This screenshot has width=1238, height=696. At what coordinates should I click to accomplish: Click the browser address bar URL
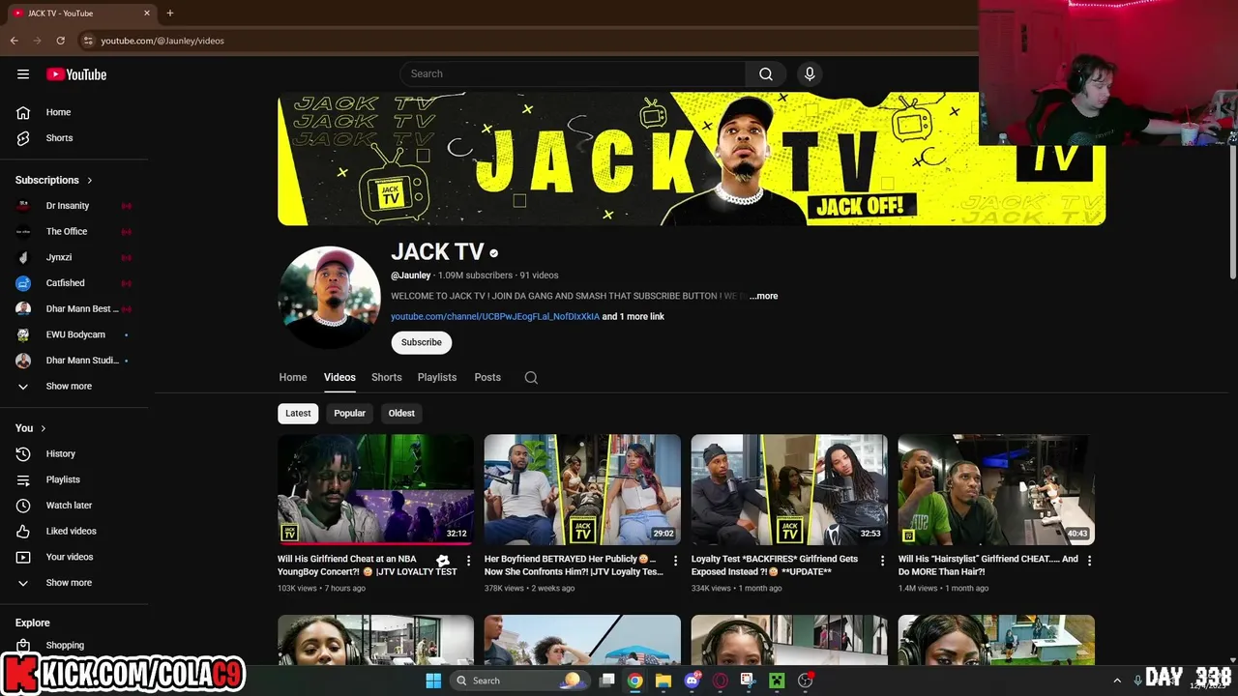(x=162, y=41)
